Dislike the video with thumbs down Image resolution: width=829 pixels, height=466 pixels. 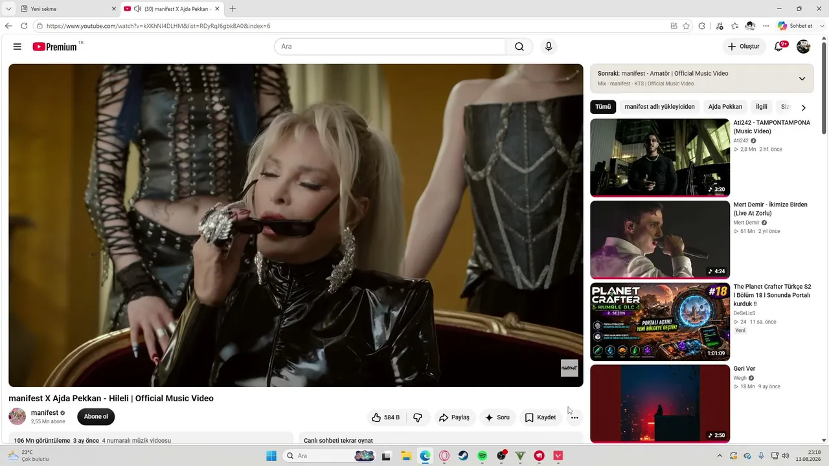(x=418, y=417)
